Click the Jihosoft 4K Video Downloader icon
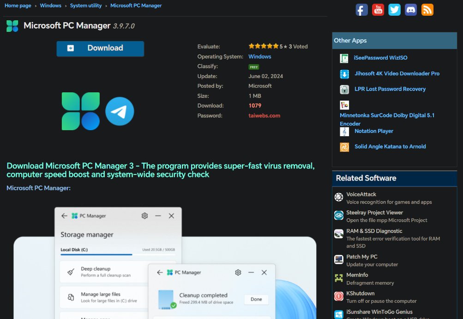 [x=344, y=74]
